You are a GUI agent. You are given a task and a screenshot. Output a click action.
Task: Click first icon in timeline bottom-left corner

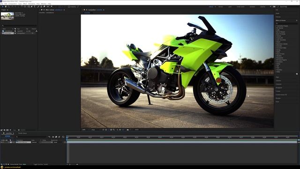tap(2, 164)
